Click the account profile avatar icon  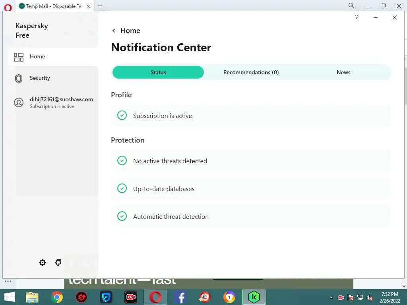tap(19, 102)
